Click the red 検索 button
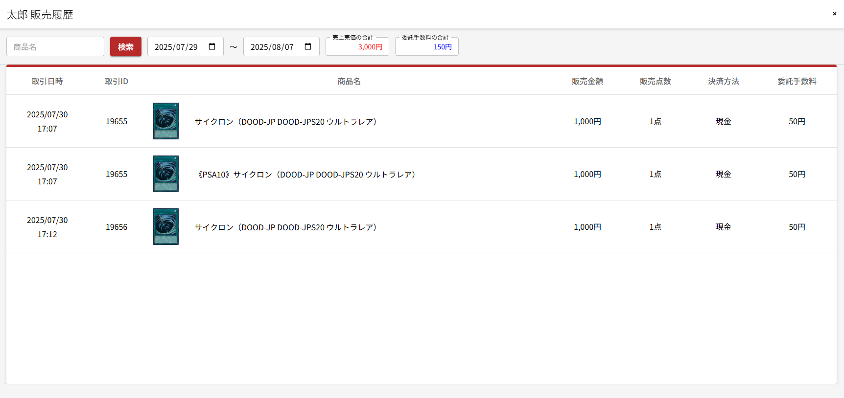This screenshot has width=844, height=398. 126,46
